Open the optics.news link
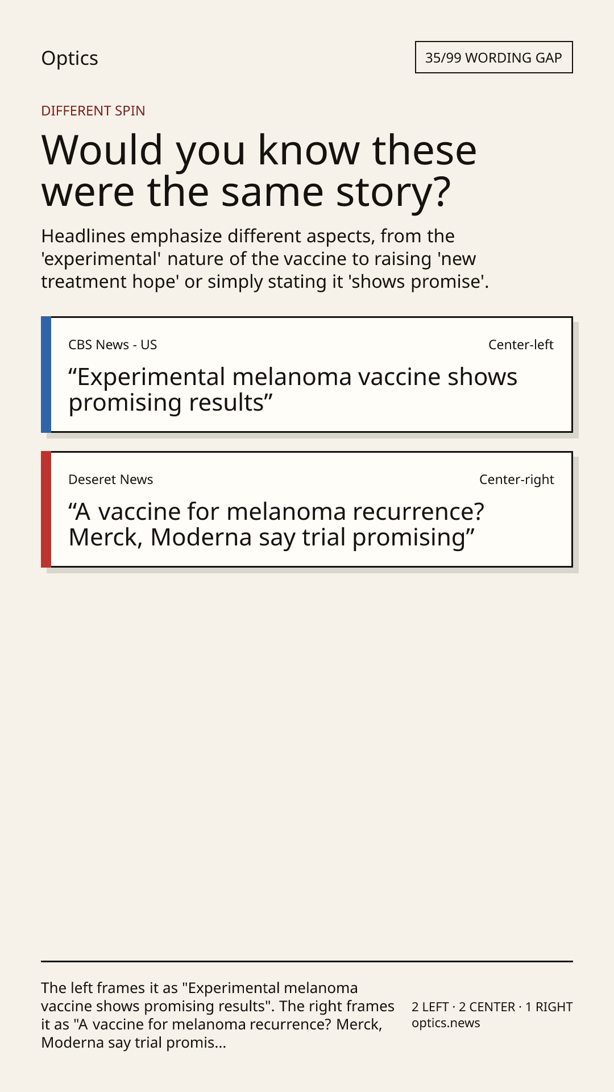The image size is (614, 1092). (446, 1023)
